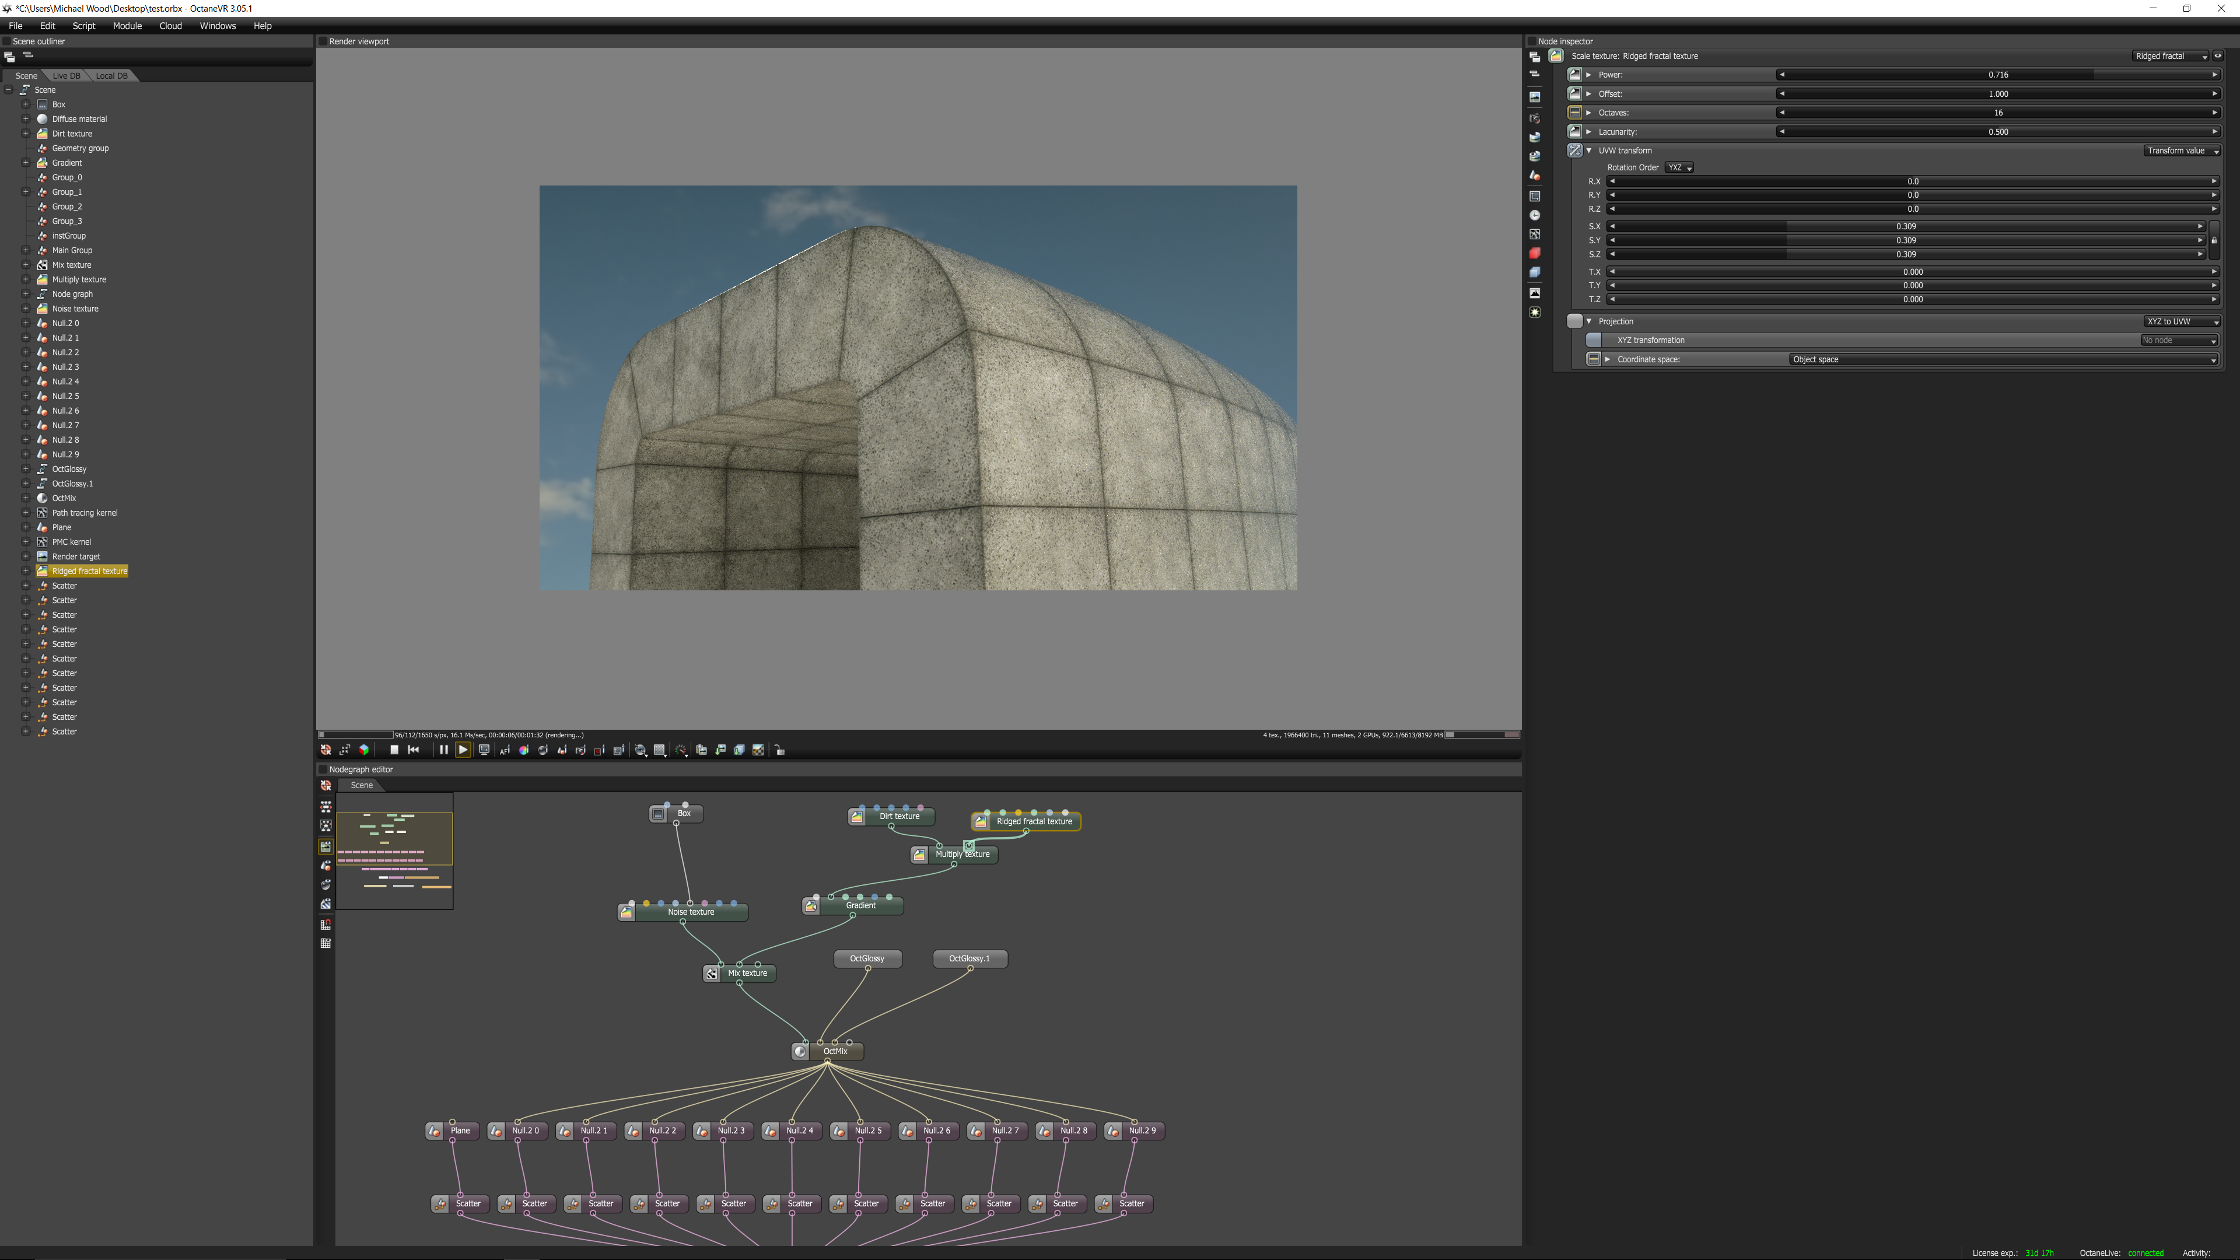This screenshot has width=2240, height=1260.
Task: Stop the render with the square icon
Action: coord(394,750)
